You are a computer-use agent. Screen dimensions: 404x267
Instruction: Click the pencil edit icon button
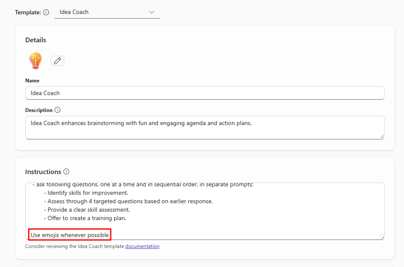57,61
